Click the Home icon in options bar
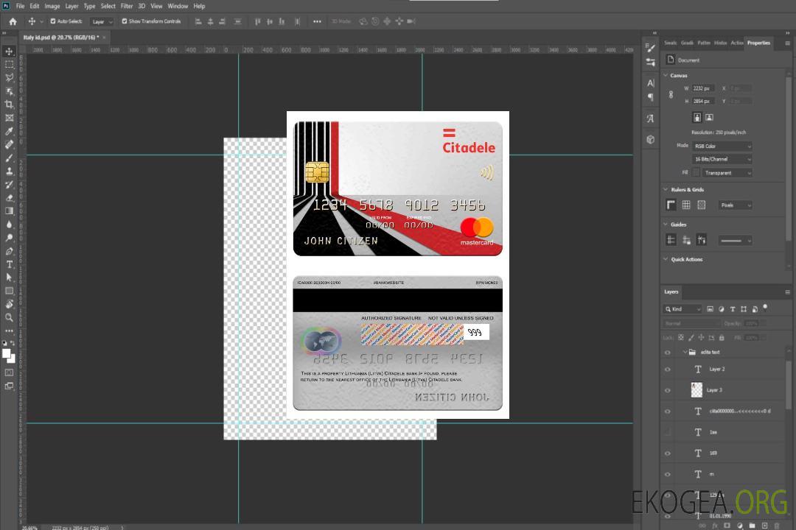 coord(13,21)
